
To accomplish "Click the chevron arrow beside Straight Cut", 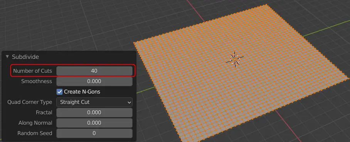I will click(x=129, y=102).
